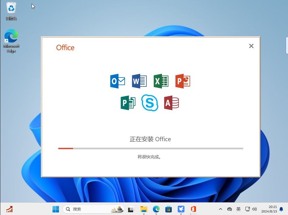Open the Start menu
This screenshot has height=215, width=288.
point(56,209)
